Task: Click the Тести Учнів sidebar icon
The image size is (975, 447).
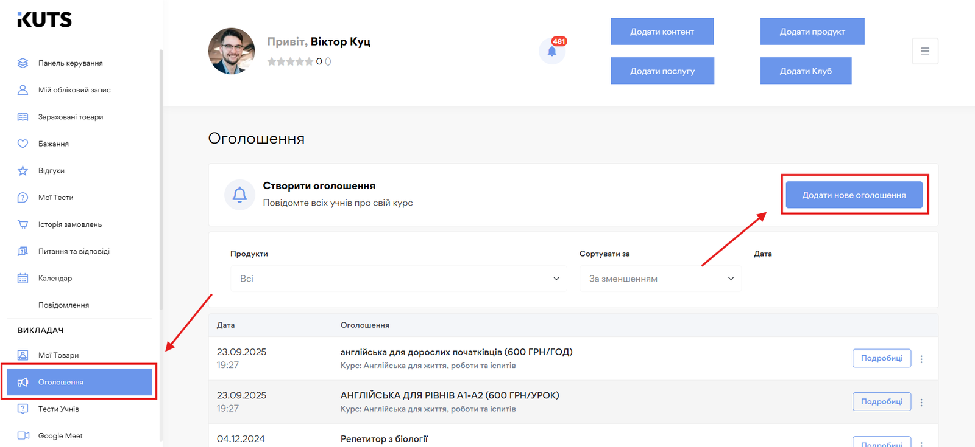Action: point(23,409)
